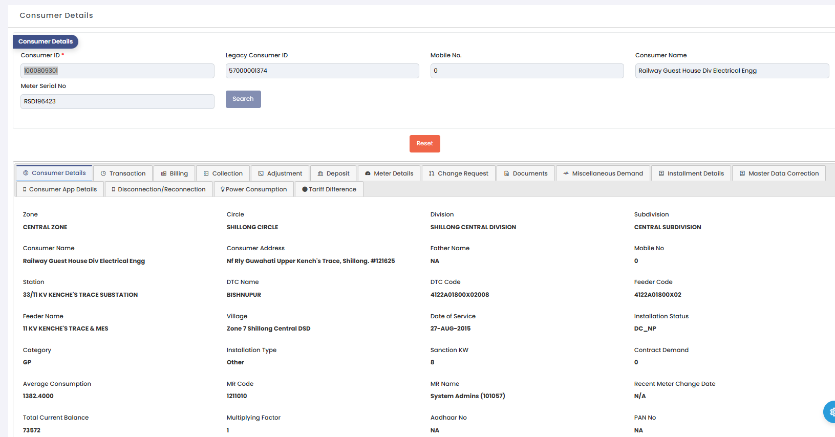Switch to the Transaction tab
This screenshot has height=437, width=835.
point(123,173)
